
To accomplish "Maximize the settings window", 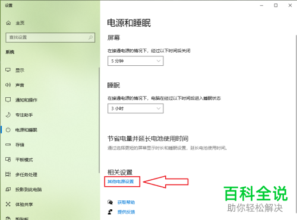I will click(276, 5).
